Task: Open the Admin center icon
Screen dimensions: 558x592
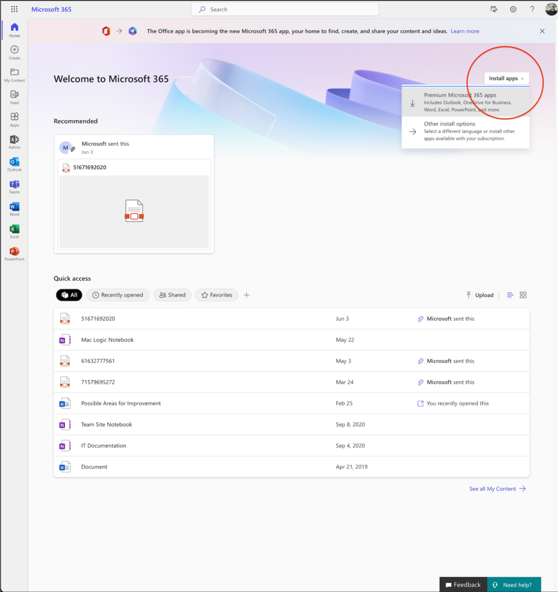Action: [14, 140]
